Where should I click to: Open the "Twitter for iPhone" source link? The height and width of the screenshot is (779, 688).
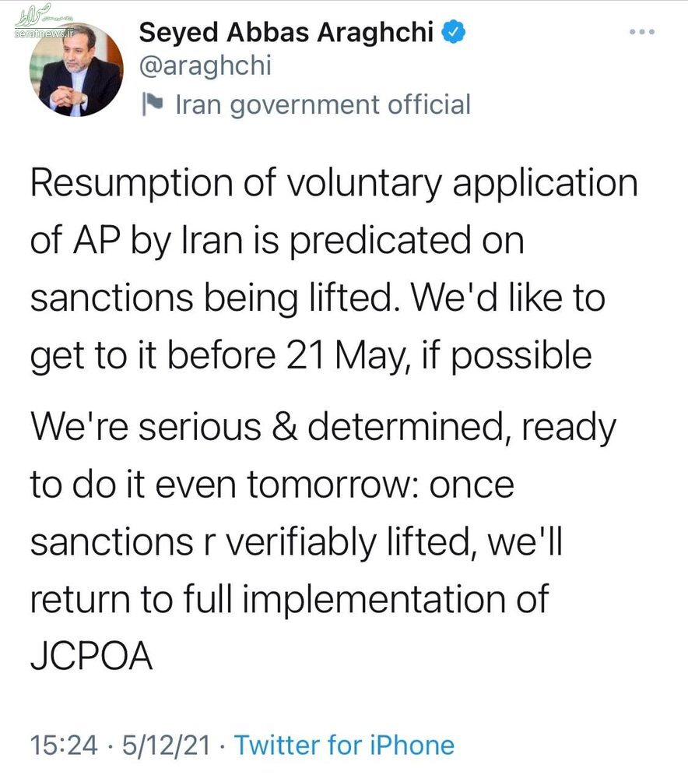[x=344, y=745]
